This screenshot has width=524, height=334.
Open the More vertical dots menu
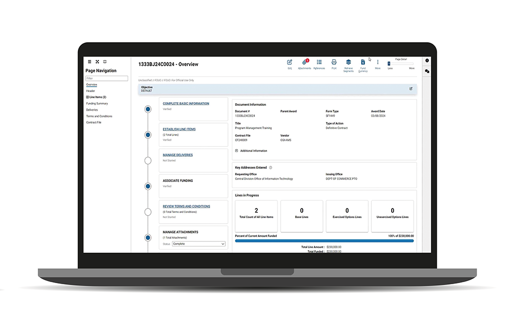(377, 62)
